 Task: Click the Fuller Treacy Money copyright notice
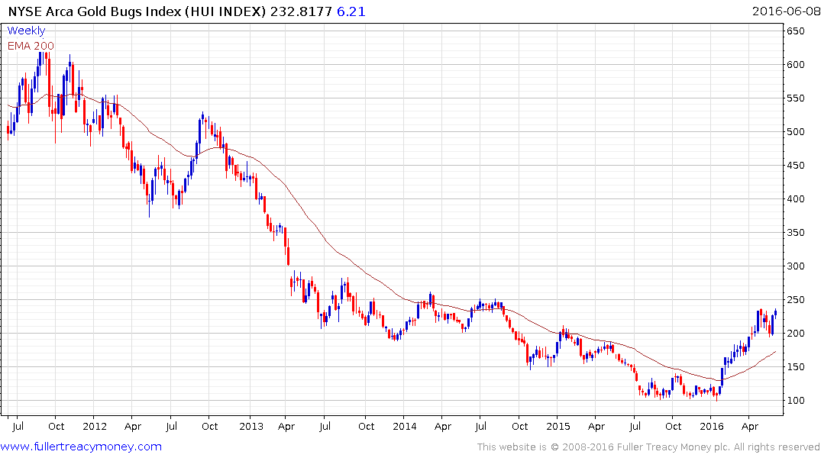(648, 447)
